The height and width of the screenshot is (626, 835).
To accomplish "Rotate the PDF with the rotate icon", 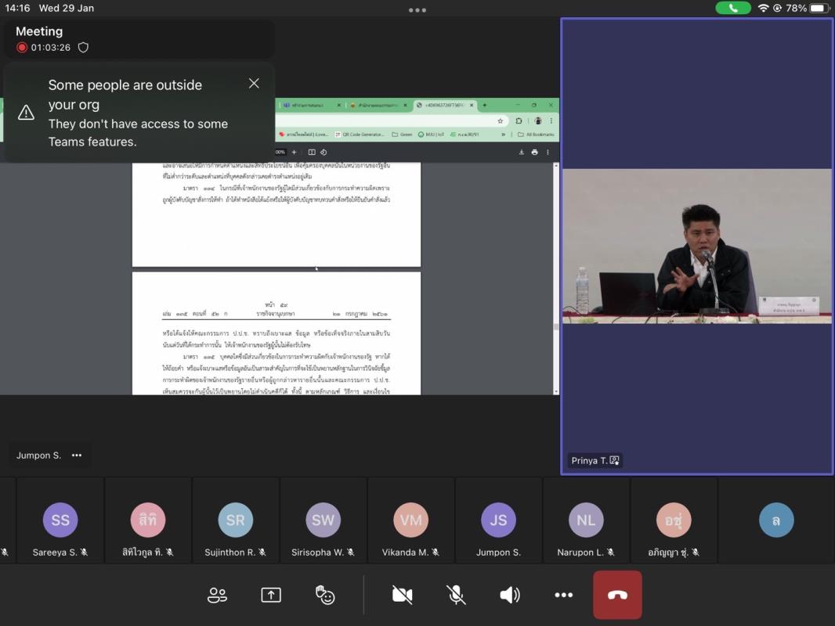I will 324,152.
